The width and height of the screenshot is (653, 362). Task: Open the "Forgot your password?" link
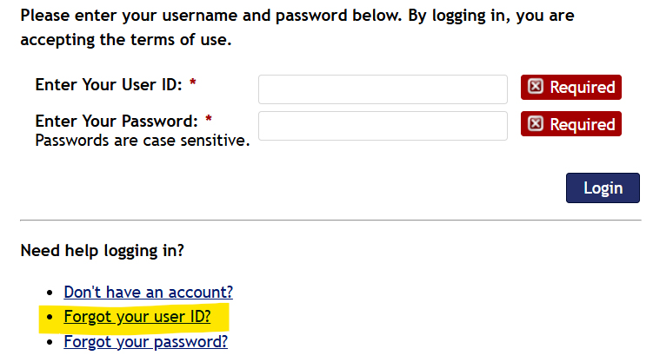pos(146,342)
